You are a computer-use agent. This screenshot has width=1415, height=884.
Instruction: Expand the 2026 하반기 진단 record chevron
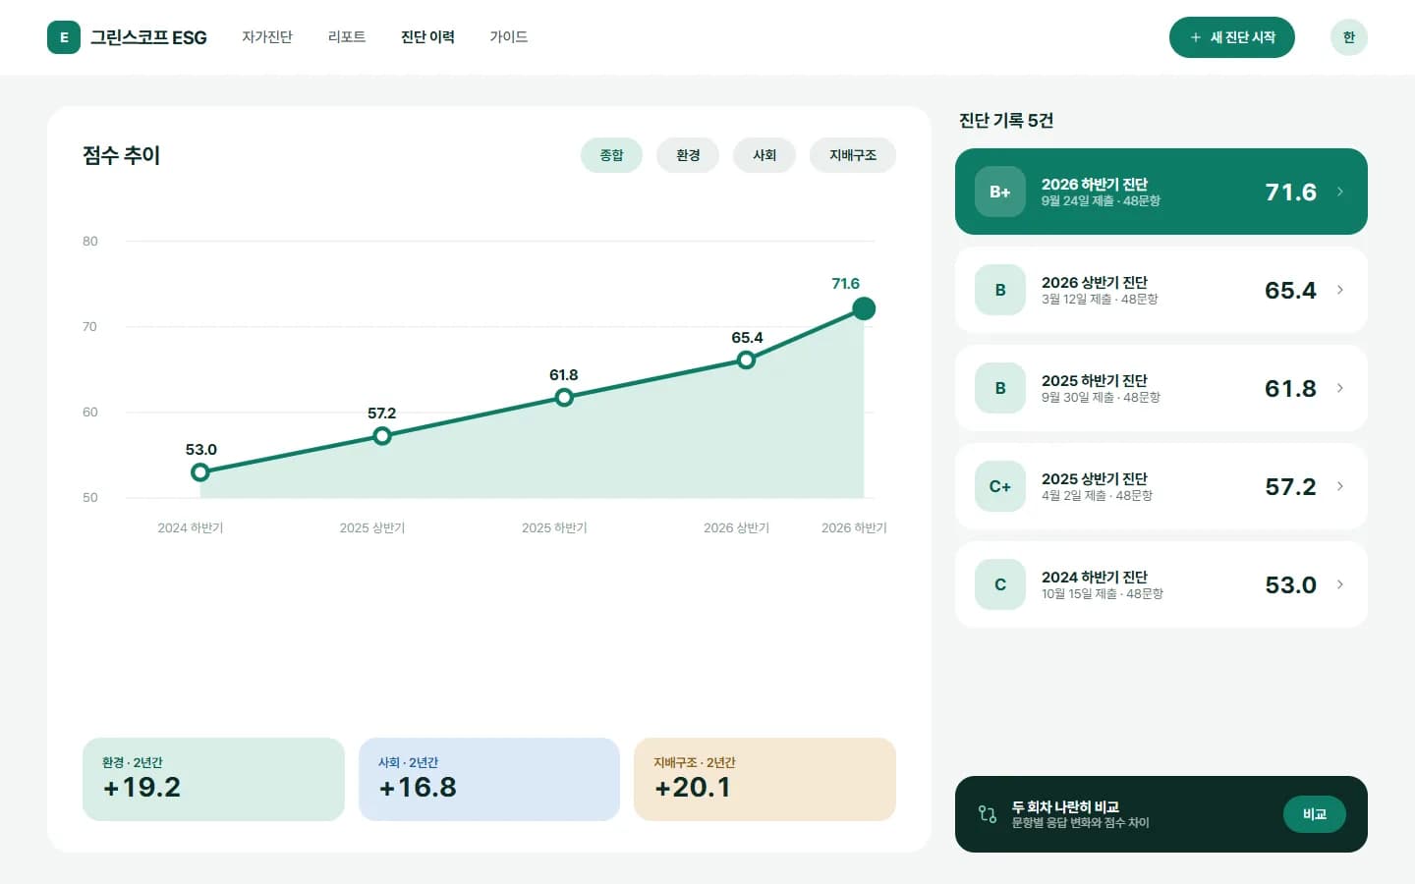(x=1340, y=192)
